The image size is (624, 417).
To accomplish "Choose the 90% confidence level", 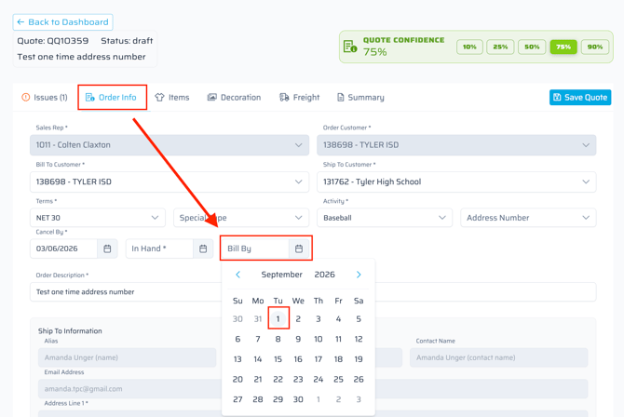I will (x=595, y=47).
